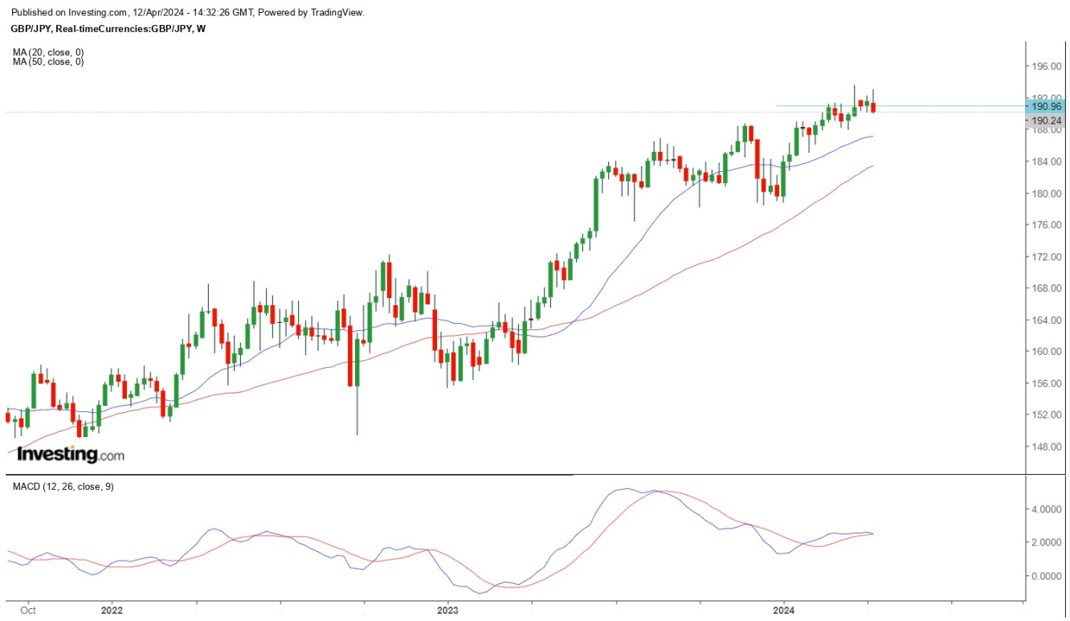Click the 0.0000 MACD axis value
Viewport: 1070px width, 621px height.
(x=1047, y=576)
